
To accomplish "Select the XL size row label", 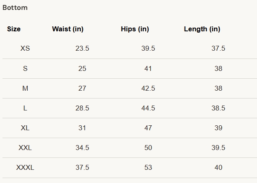I will point(25,128).
